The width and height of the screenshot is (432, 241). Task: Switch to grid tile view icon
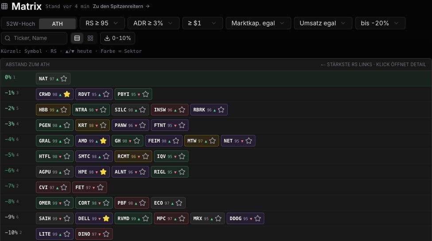pos(90,38)
